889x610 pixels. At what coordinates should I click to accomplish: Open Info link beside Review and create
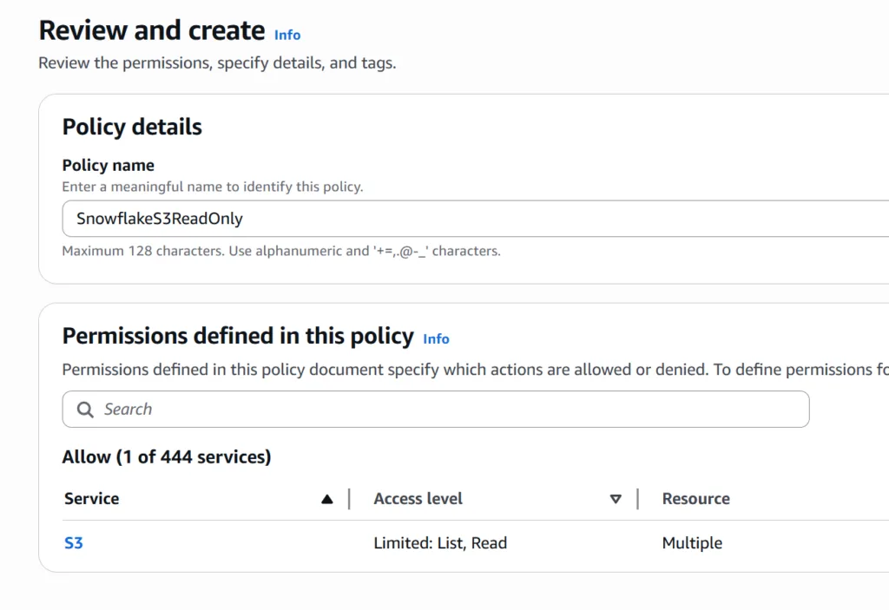coord(286,36)
